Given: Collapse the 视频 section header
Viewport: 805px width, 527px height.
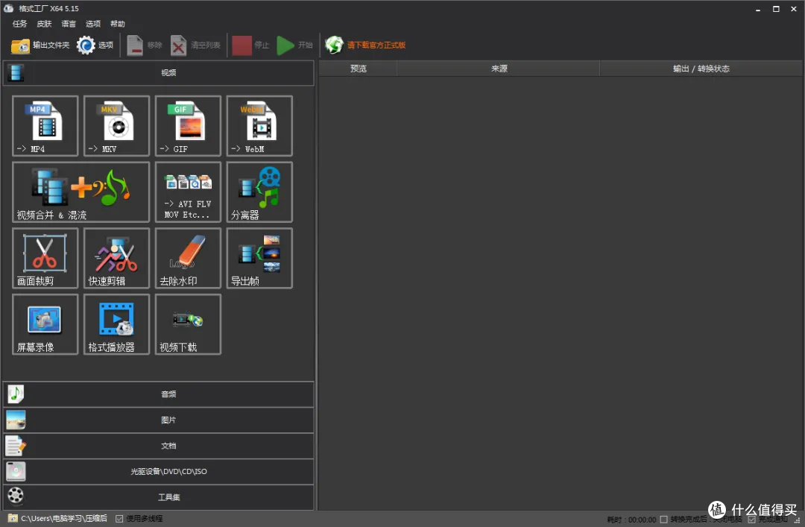Looking at the screenshot, I should 159,73.
